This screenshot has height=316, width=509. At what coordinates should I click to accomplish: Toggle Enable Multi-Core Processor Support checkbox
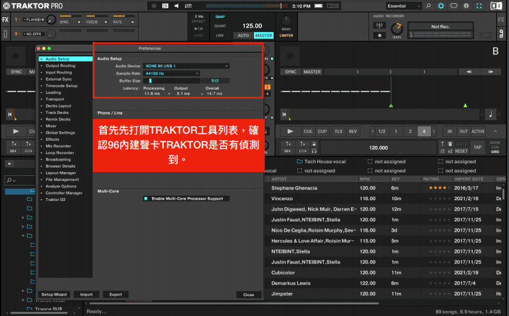tap(146, 198)
